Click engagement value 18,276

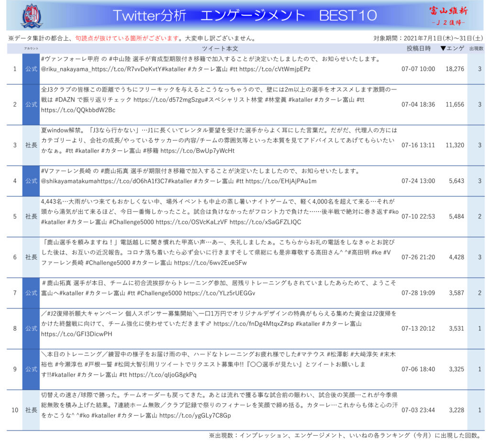[455, 69]
